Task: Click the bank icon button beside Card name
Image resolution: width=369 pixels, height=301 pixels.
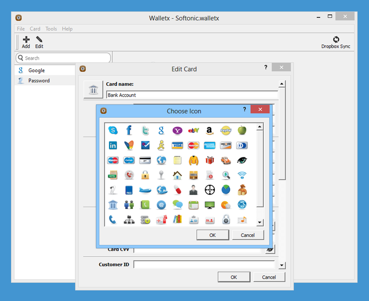Action: click(93, 89)
